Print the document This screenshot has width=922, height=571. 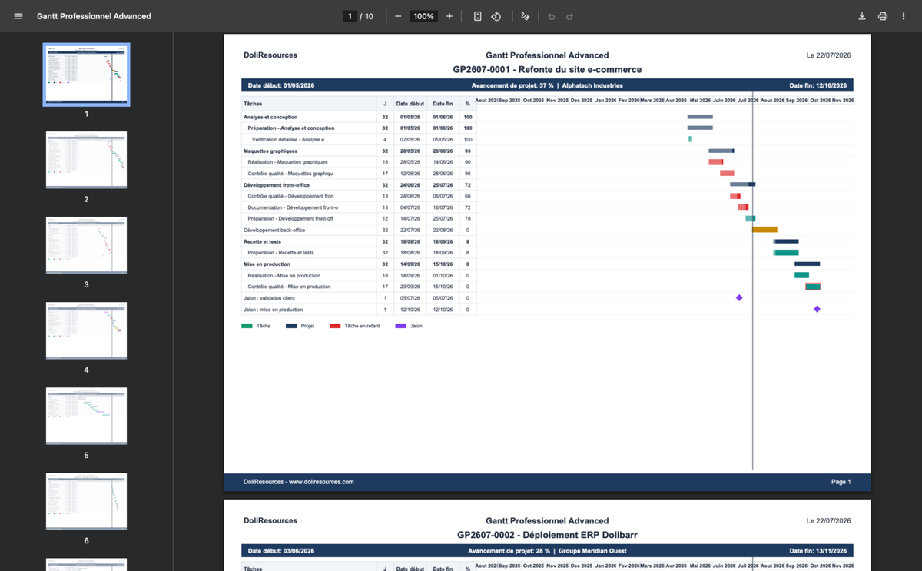883,16
